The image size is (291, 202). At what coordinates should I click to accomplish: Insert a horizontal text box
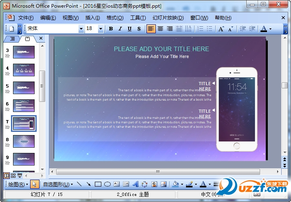[x=116, y=184]
